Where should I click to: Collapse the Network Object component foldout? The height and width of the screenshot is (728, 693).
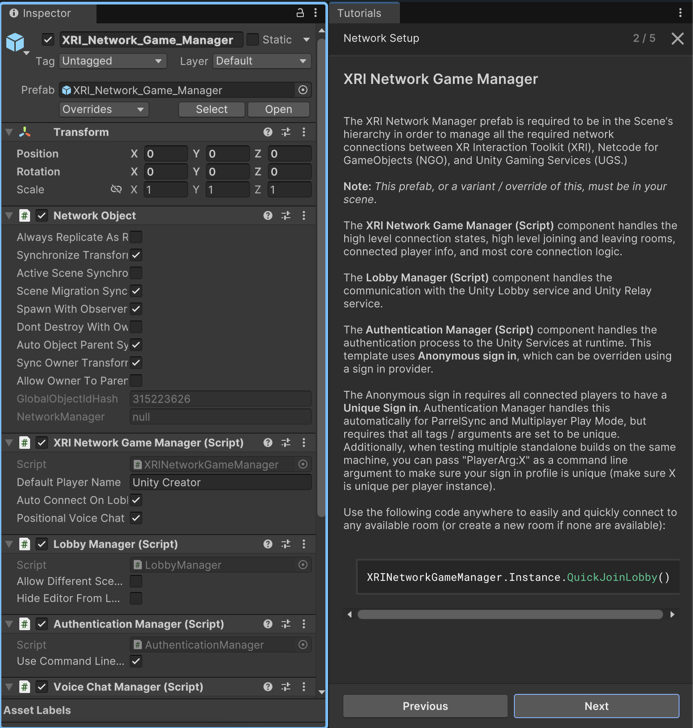pyautogui.click(x=9, y=215)
